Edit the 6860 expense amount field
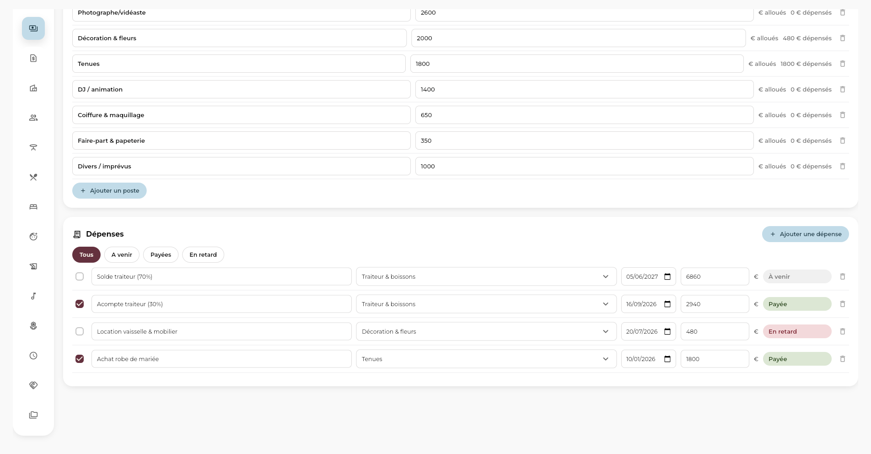The image size is (871, 454). point(715,276)
